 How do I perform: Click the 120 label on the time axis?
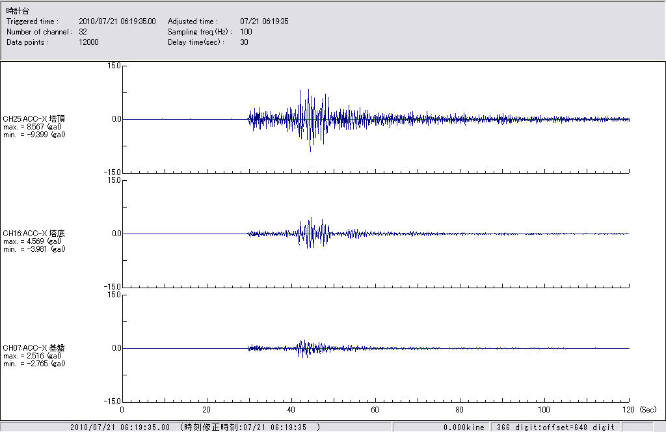(x=628, y=410)
